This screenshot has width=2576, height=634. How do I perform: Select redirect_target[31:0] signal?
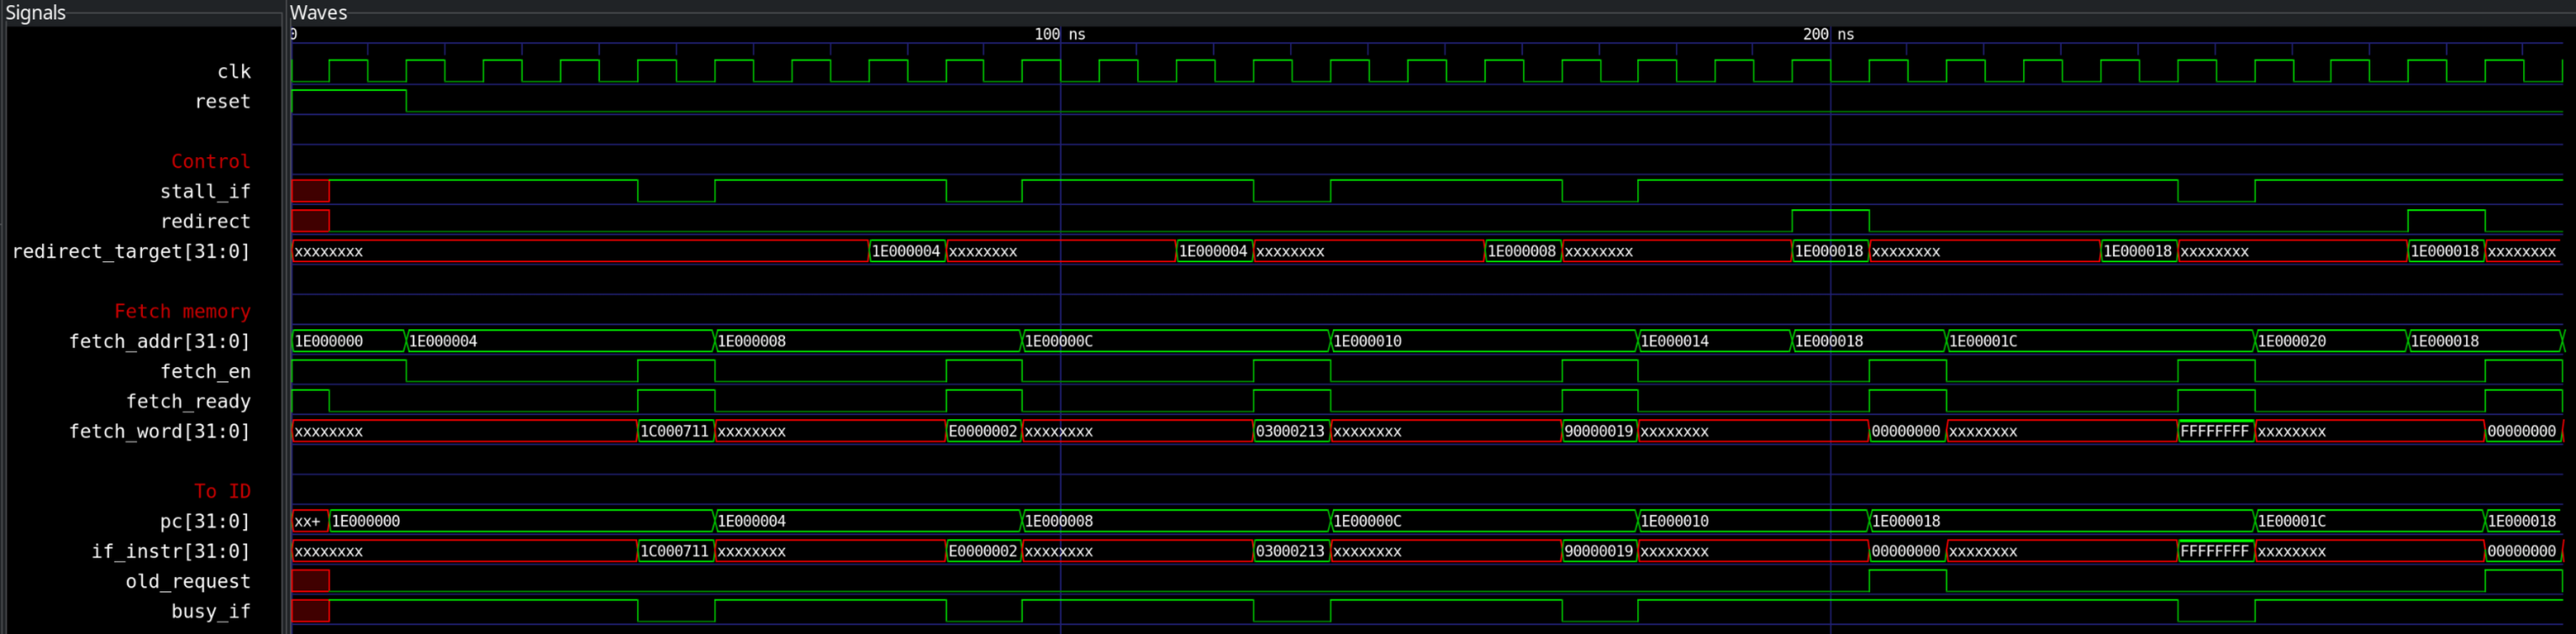(131, 250)
